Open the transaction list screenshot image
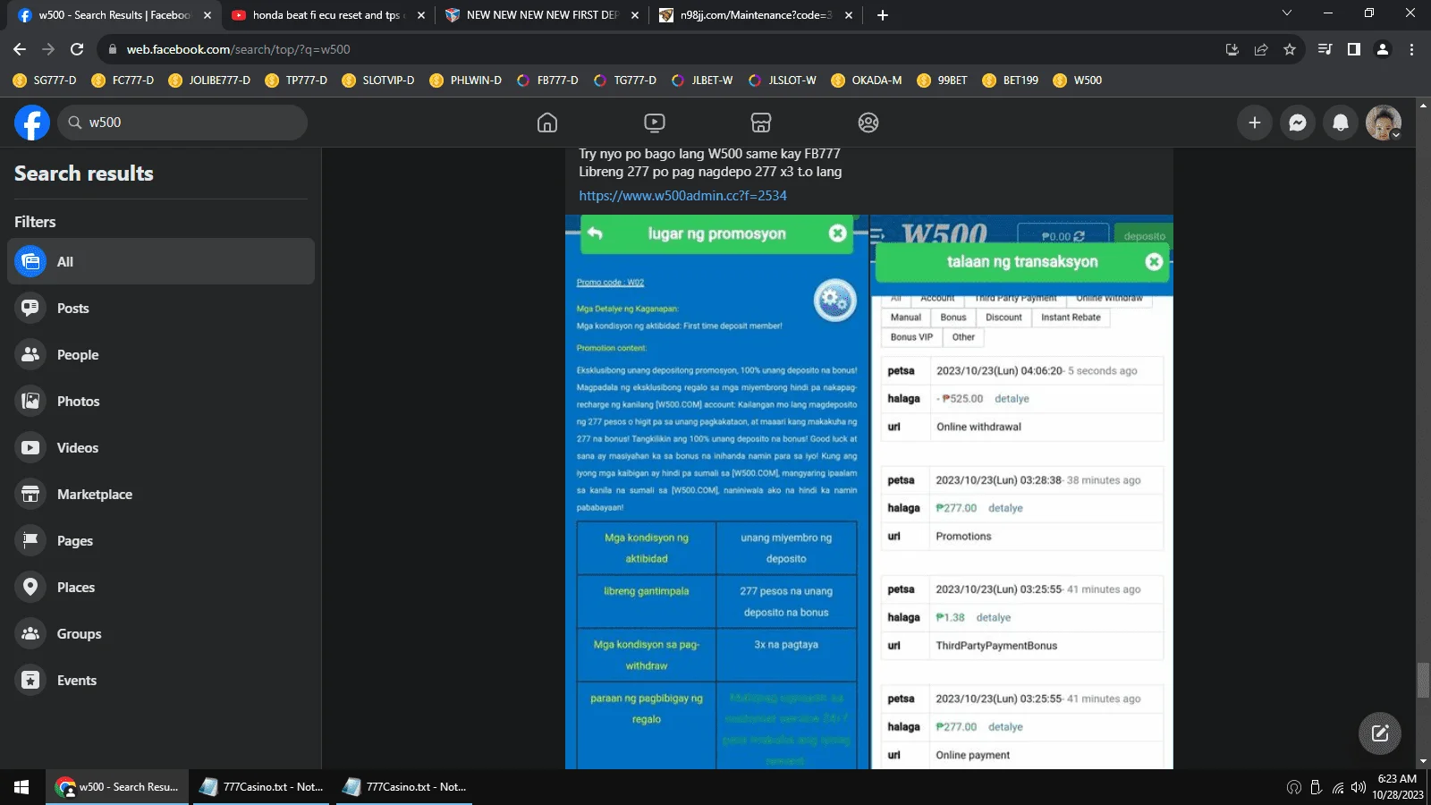 (1021, 492)
